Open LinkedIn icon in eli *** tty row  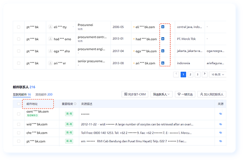click(x=163, y=27)
